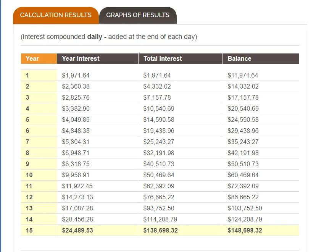Screen dimensions: 316x252
Task: Select the year 14 row number cell
Action: pos(29,219)
